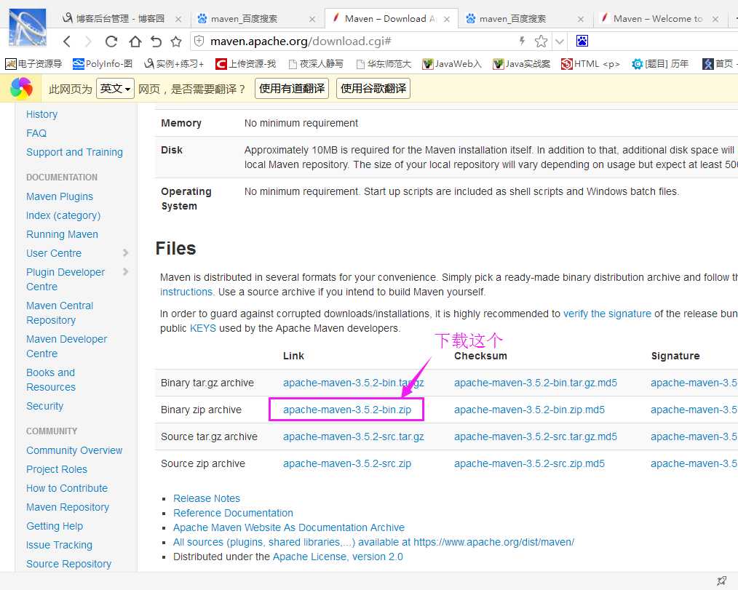Open Support and Training link
Image resolution: width=738 pixels, height=590 pixels.
(x=74, y=153)
